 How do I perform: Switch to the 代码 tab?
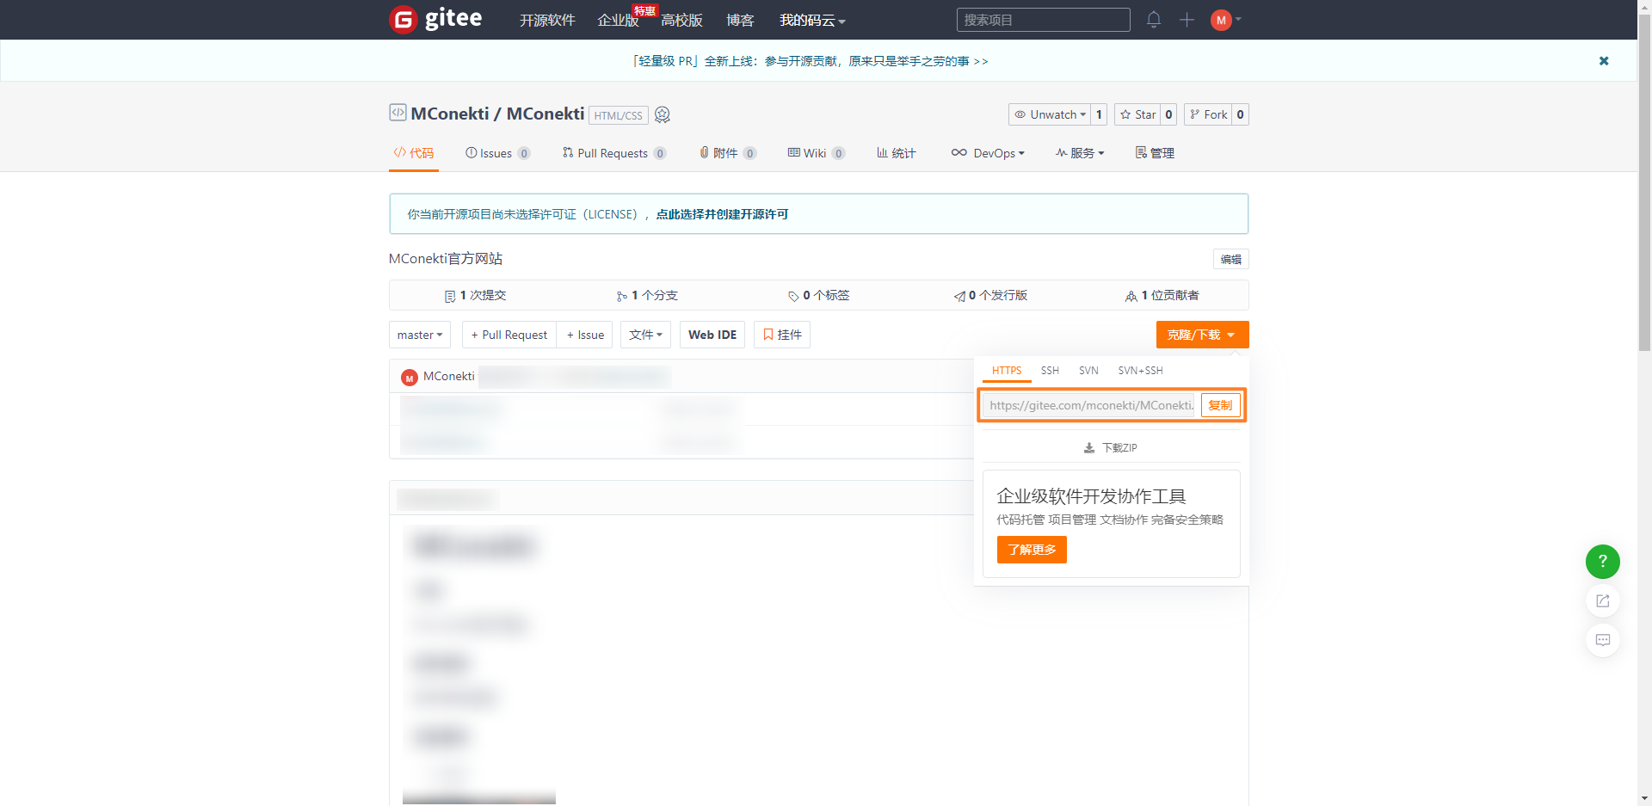414,153
